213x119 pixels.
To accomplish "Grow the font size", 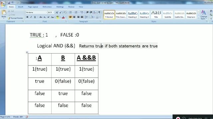I will (57, 13).
